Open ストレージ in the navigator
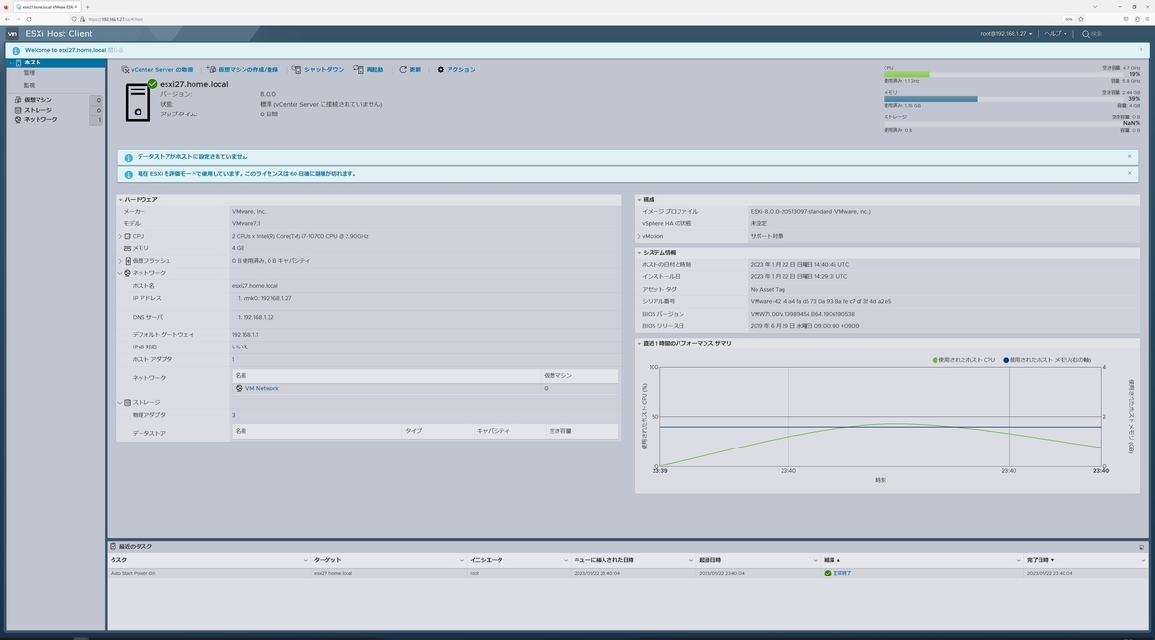This screenshot has height=640, width=1155. 38,110
